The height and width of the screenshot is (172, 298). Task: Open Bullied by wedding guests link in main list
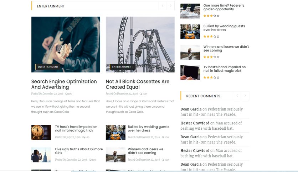point(148,129)
